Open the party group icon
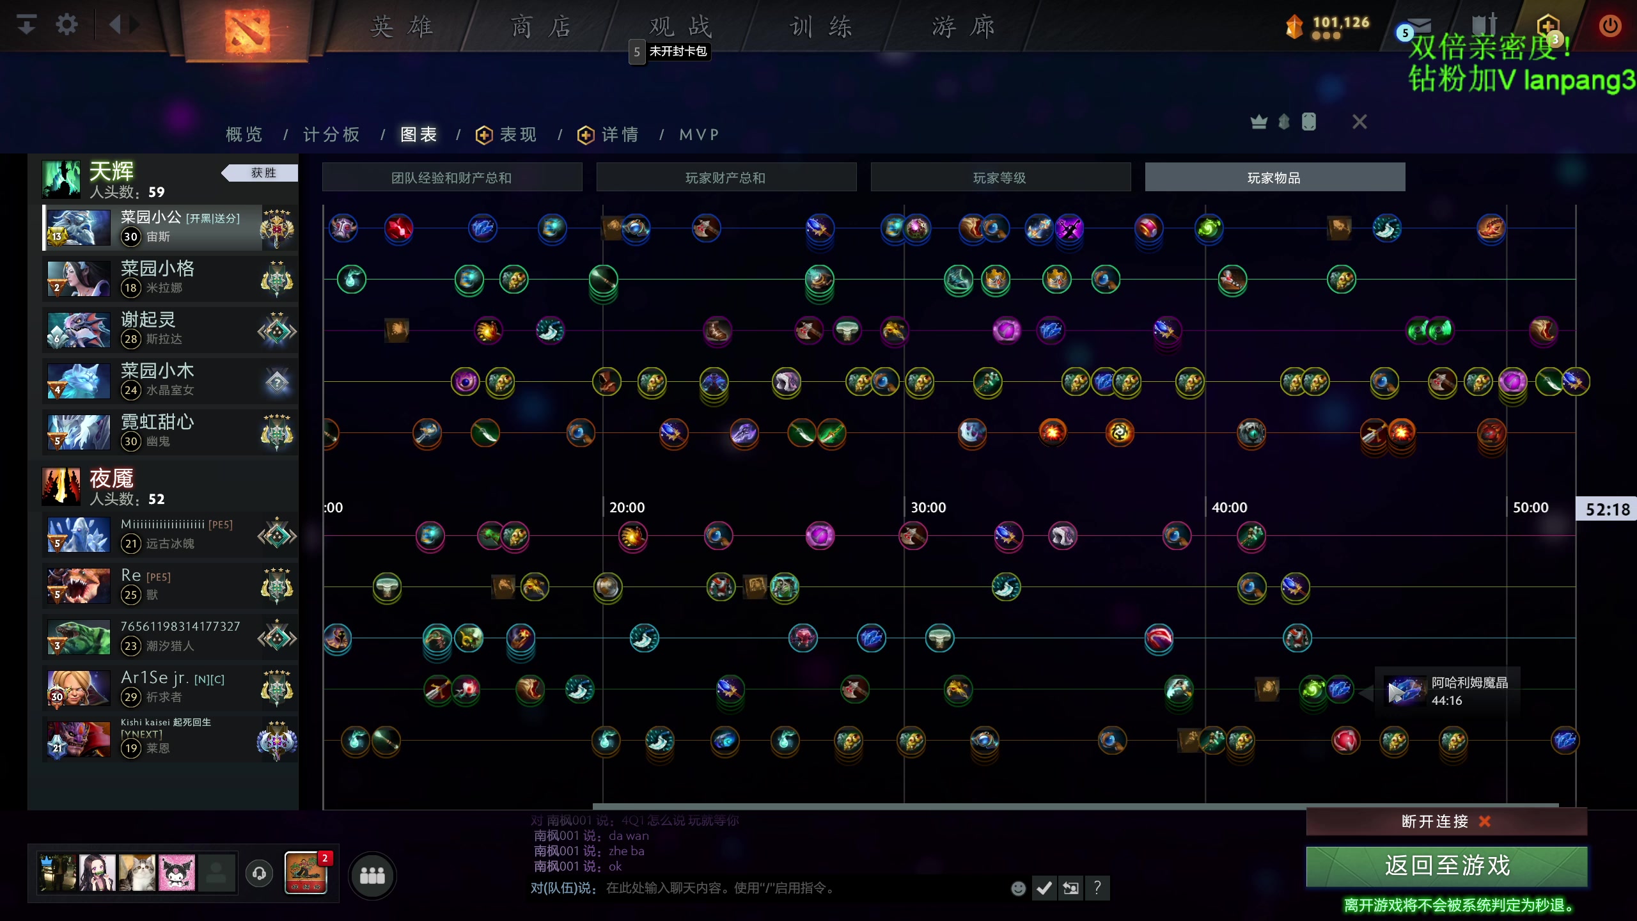This screenshot has height=921, width=1637. coord(372,875)
